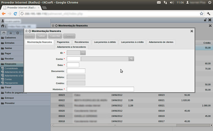Reload the page with the refresh icon

pos(15,14)
